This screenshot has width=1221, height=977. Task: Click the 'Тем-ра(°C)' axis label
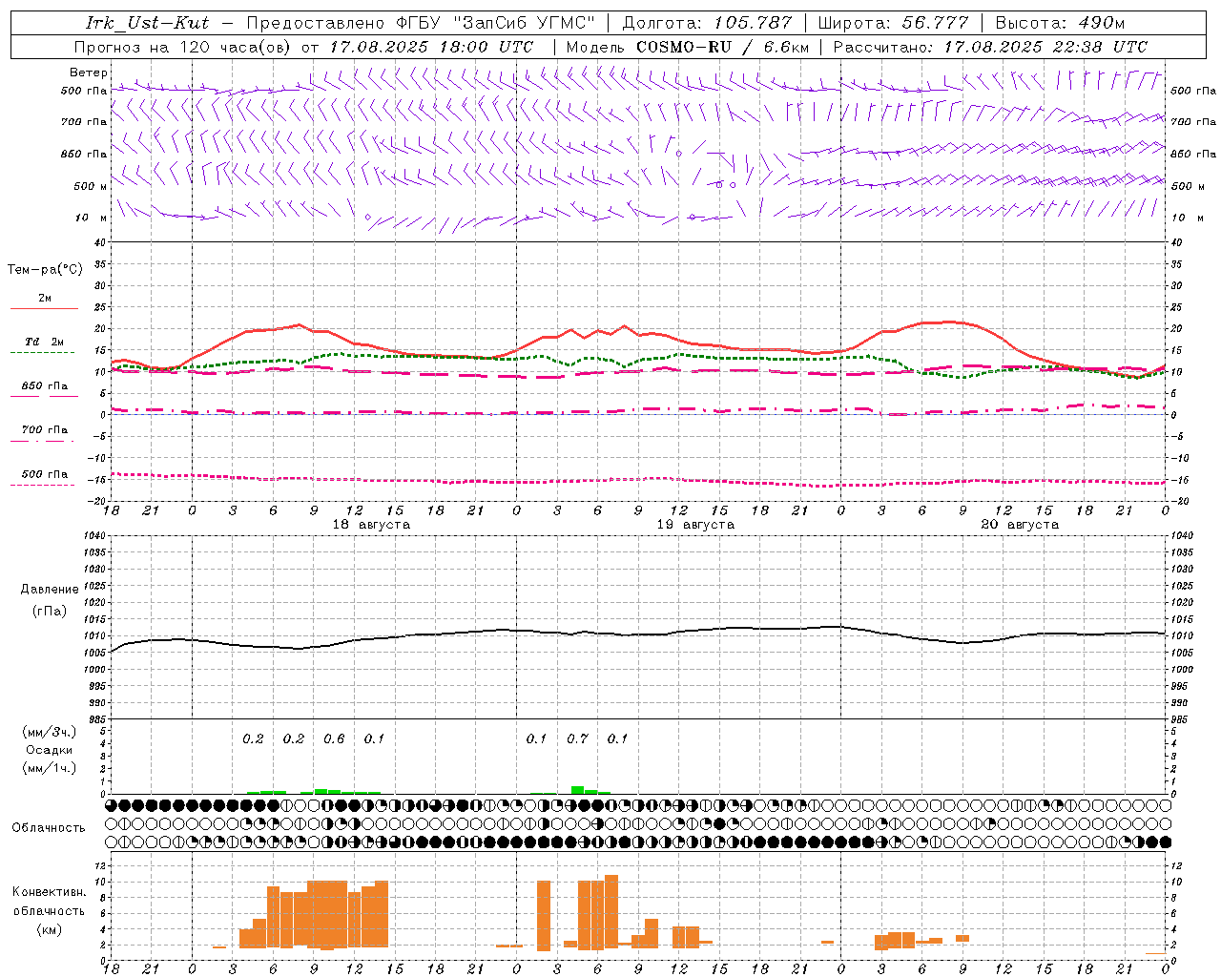coord(45,269)
